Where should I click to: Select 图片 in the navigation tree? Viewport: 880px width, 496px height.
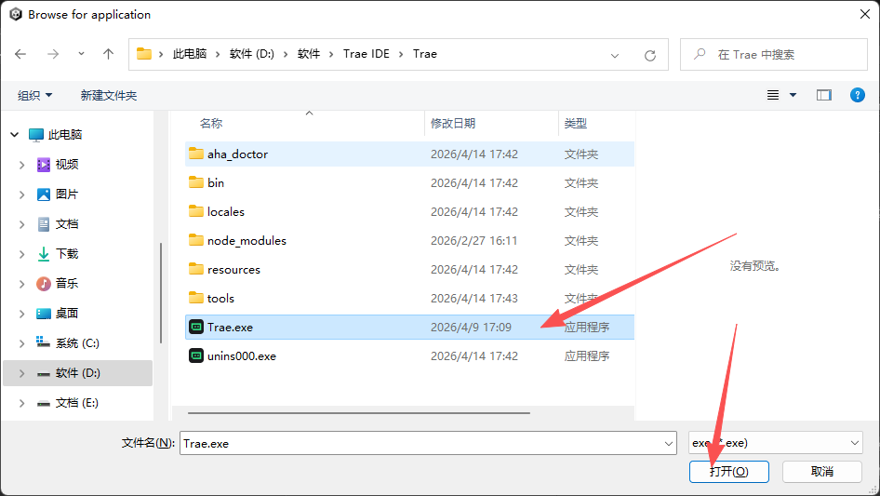click(67, 194)
